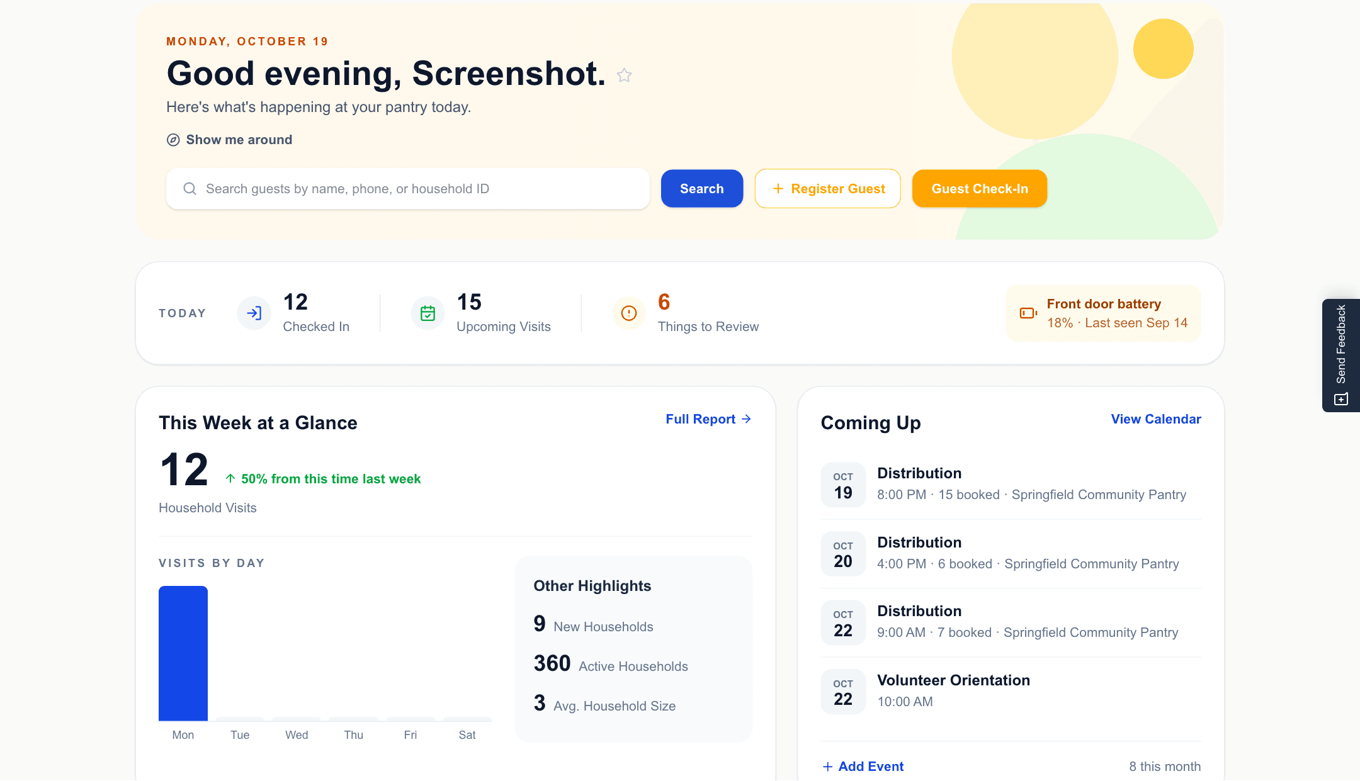Click the Monday bar in Visits by Day
This screenshot has height=781, width=1360.
pyautogui.click(x=183, y=653)
